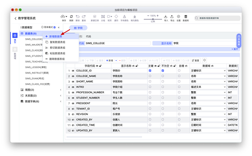The image size is (252, 156).
Task: Click the zoom scale (比例) slider handle
Action: [x=153, y=19]
